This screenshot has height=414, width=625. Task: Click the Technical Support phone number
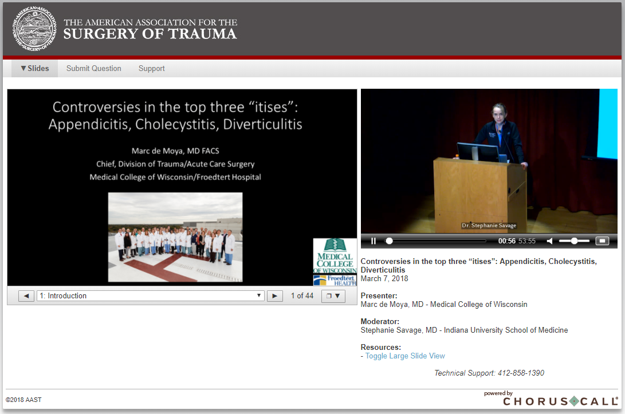point(521,373)
